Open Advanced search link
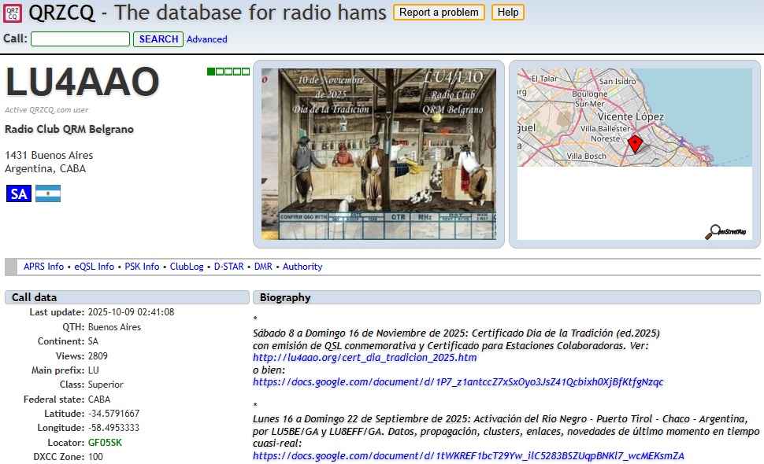764x464 pixels. [x=207, y=39]
